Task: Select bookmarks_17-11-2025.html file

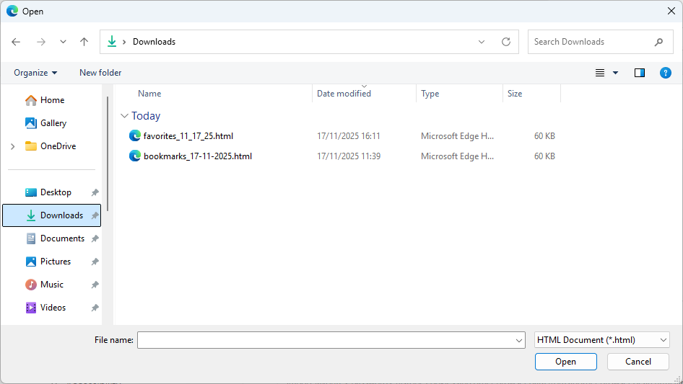Action: pos(197,156)
